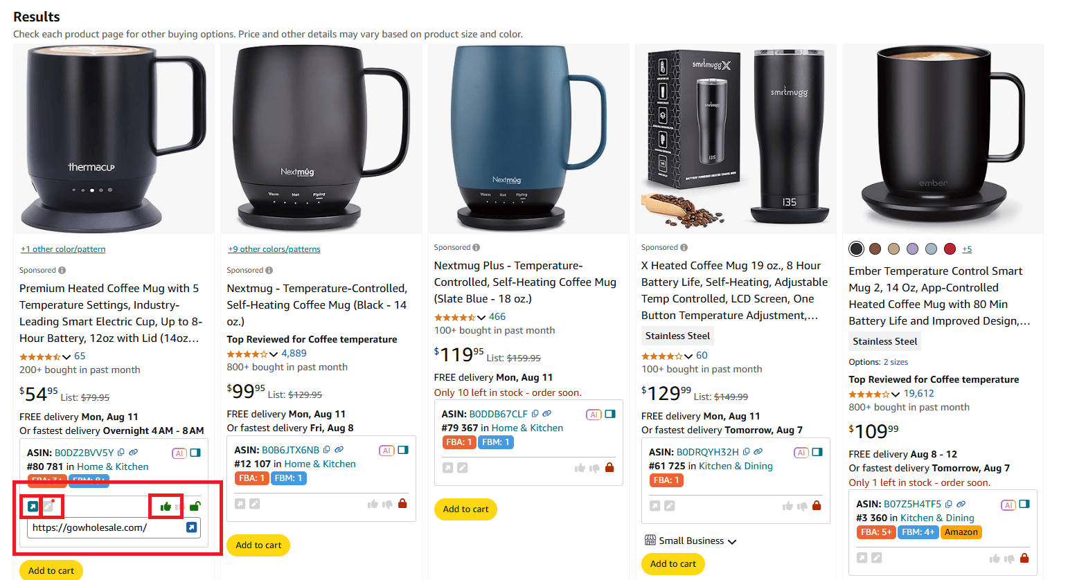
Task: Select the brown color swatch on Ember mug
Action: coord(875,248)
